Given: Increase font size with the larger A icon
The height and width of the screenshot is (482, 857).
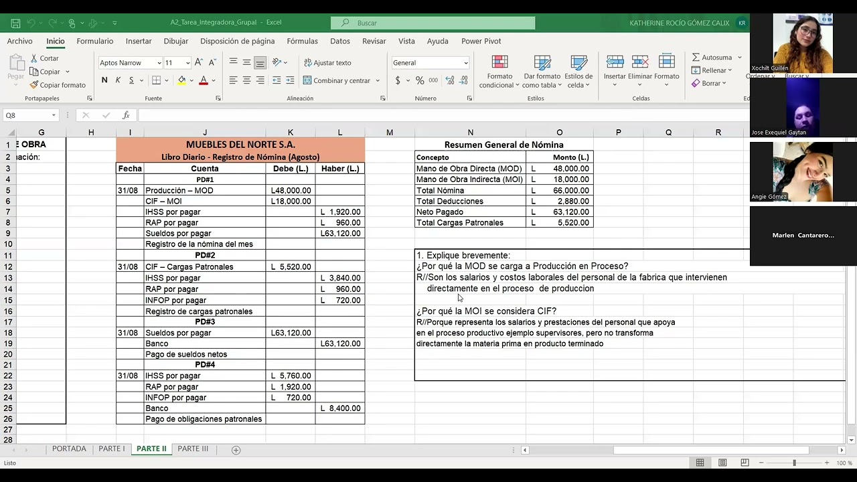Looking at the screenshot, I should (200, 62).
